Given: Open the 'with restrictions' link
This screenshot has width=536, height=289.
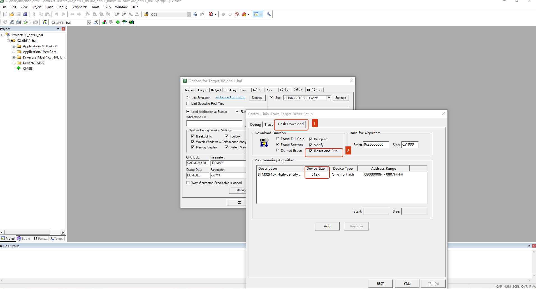Looking at the screenshot, I should pos(230,97).
